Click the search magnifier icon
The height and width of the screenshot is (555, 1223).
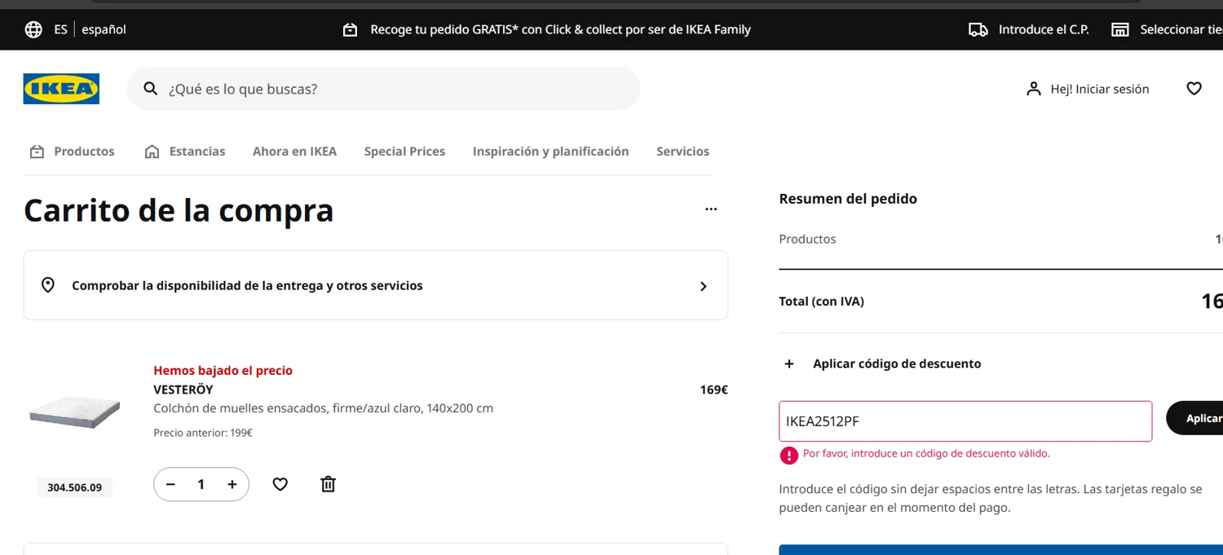click(150, 88)
